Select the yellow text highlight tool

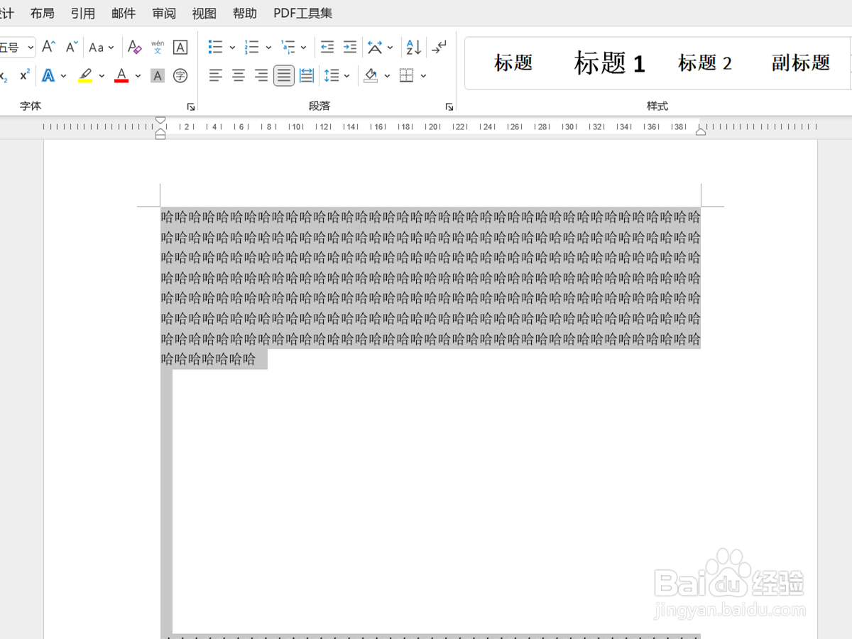coord(84,75)
